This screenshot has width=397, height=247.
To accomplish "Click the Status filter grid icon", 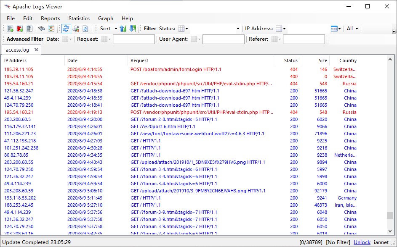I will pyautogui.click(x=181, y=29).
